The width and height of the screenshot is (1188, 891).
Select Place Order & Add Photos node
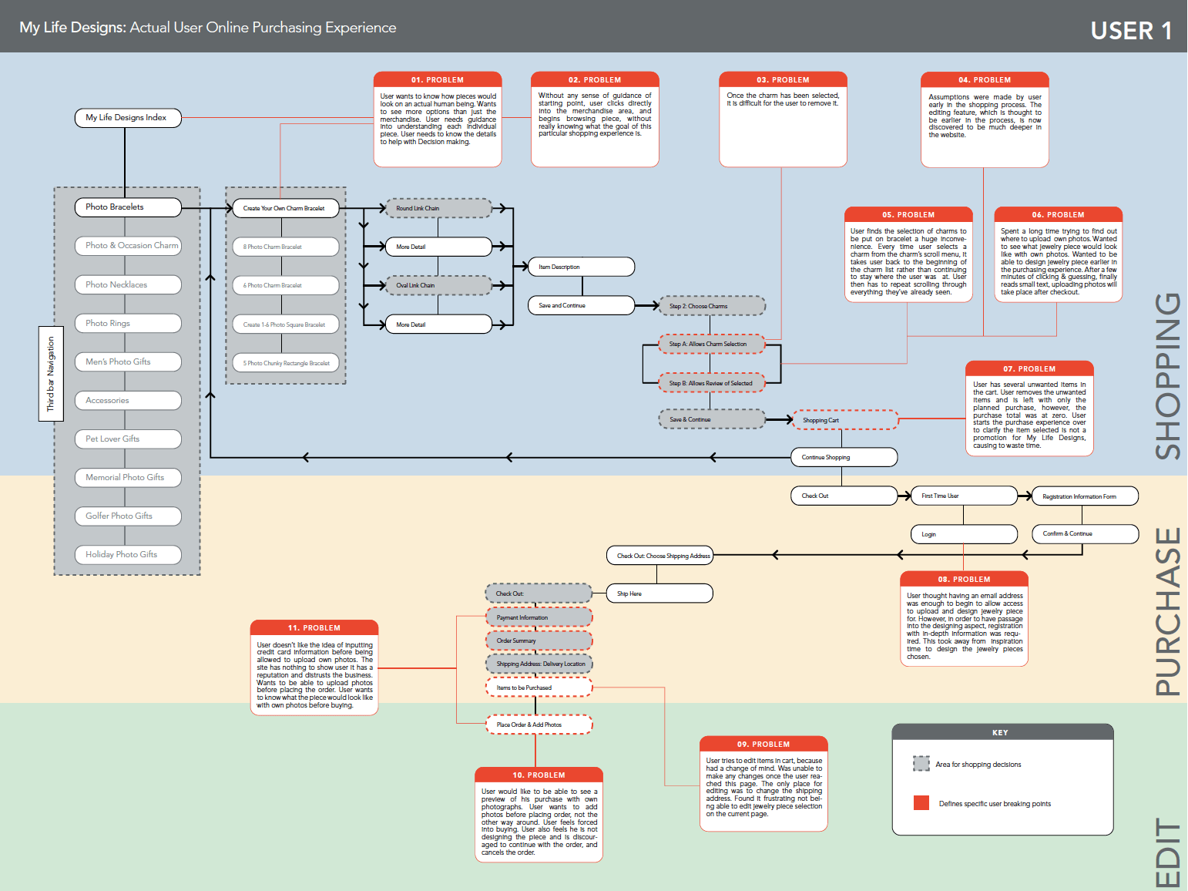(539, 725)
